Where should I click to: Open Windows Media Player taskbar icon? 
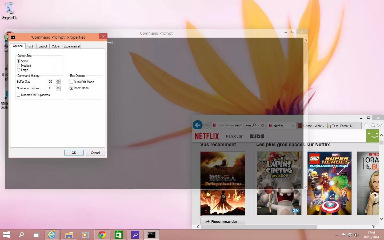pyautogui.click(x=85, y=235)
